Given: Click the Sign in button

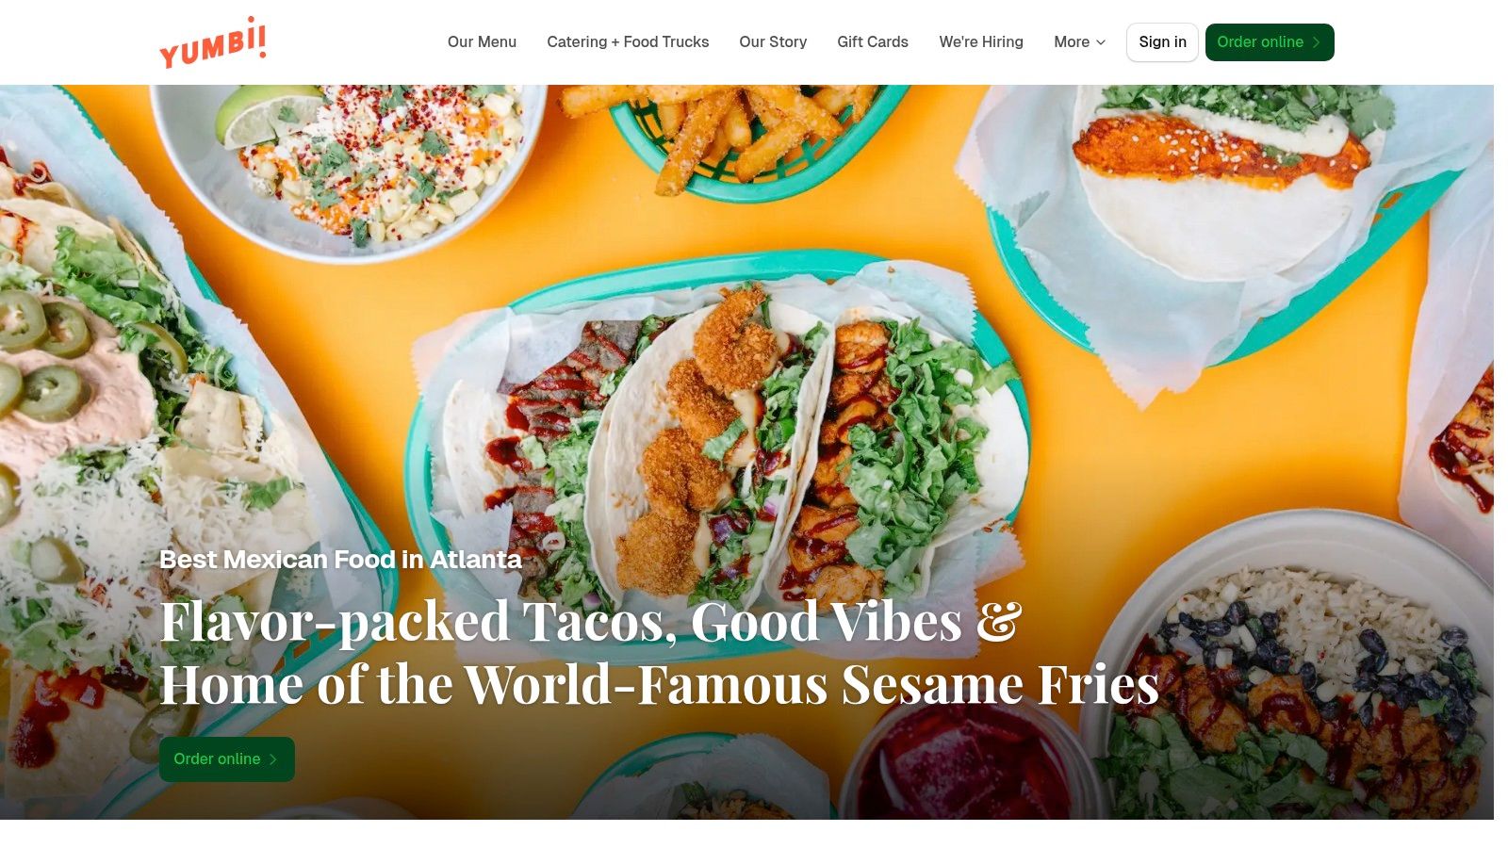Looking at the screenshot, I should coord(1162,42).
